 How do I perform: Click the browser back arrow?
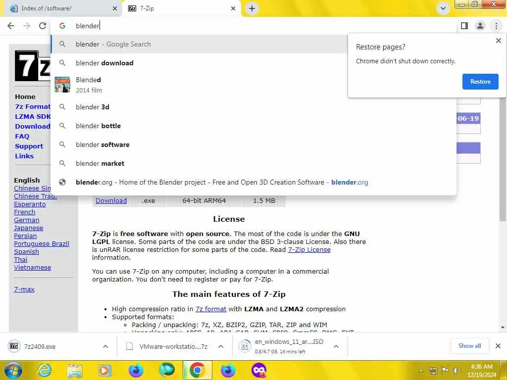[x=11, y=26]
